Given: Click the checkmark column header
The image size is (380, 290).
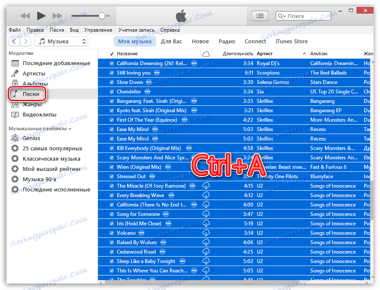Looking at the screenshot, I should pyautogui.click(x=112, y=54).
